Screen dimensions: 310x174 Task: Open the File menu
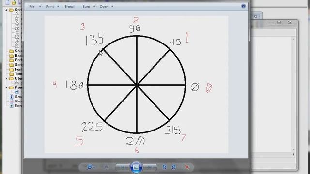32,6
